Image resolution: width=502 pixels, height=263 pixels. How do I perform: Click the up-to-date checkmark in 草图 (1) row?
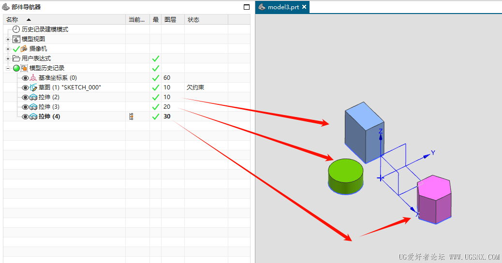pyautogui.click(x=156, y=88)
